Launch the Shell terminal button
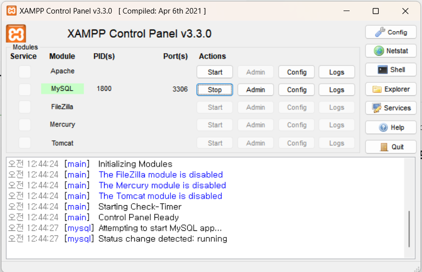The width and height of the screenshot is (422, 272). click(x=390, y=70)
